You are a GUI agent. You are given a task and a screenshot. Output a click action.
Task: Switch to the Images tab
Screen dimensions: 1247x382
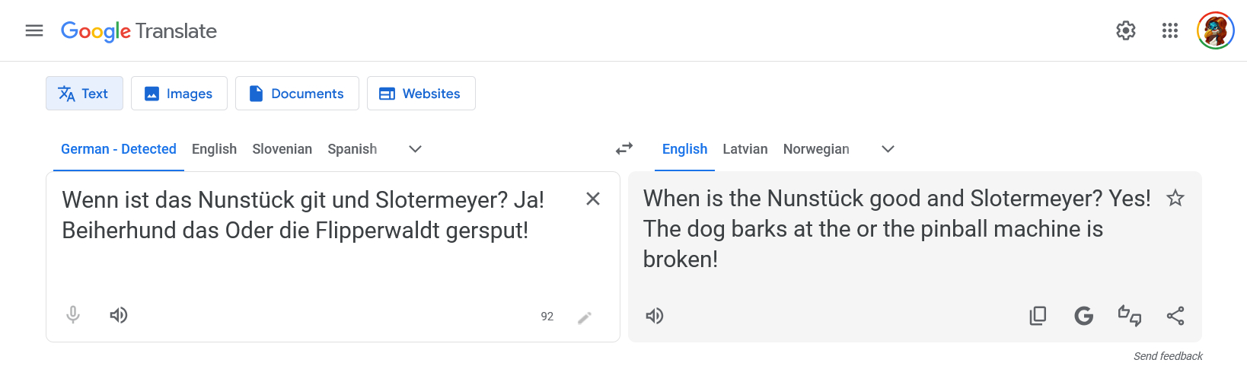pyautogui.click(x=179, y=94)
